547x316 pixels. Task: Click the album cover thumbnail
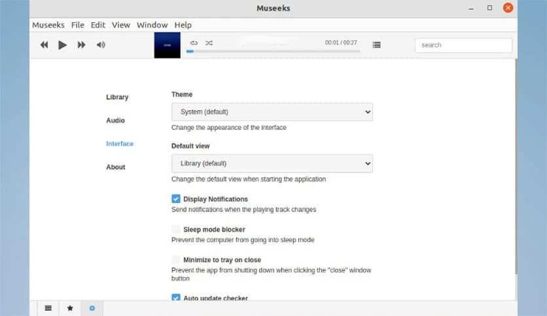(x=168, y=45)
